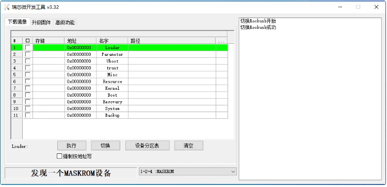
Task: Toggle the System row checkbox
Action: point(28,108)
